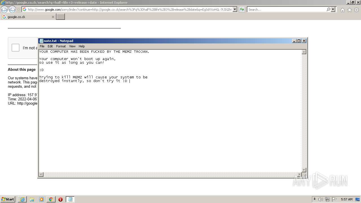
Task: Show hidden system tray icons arrow
Action: pos(314,199)
